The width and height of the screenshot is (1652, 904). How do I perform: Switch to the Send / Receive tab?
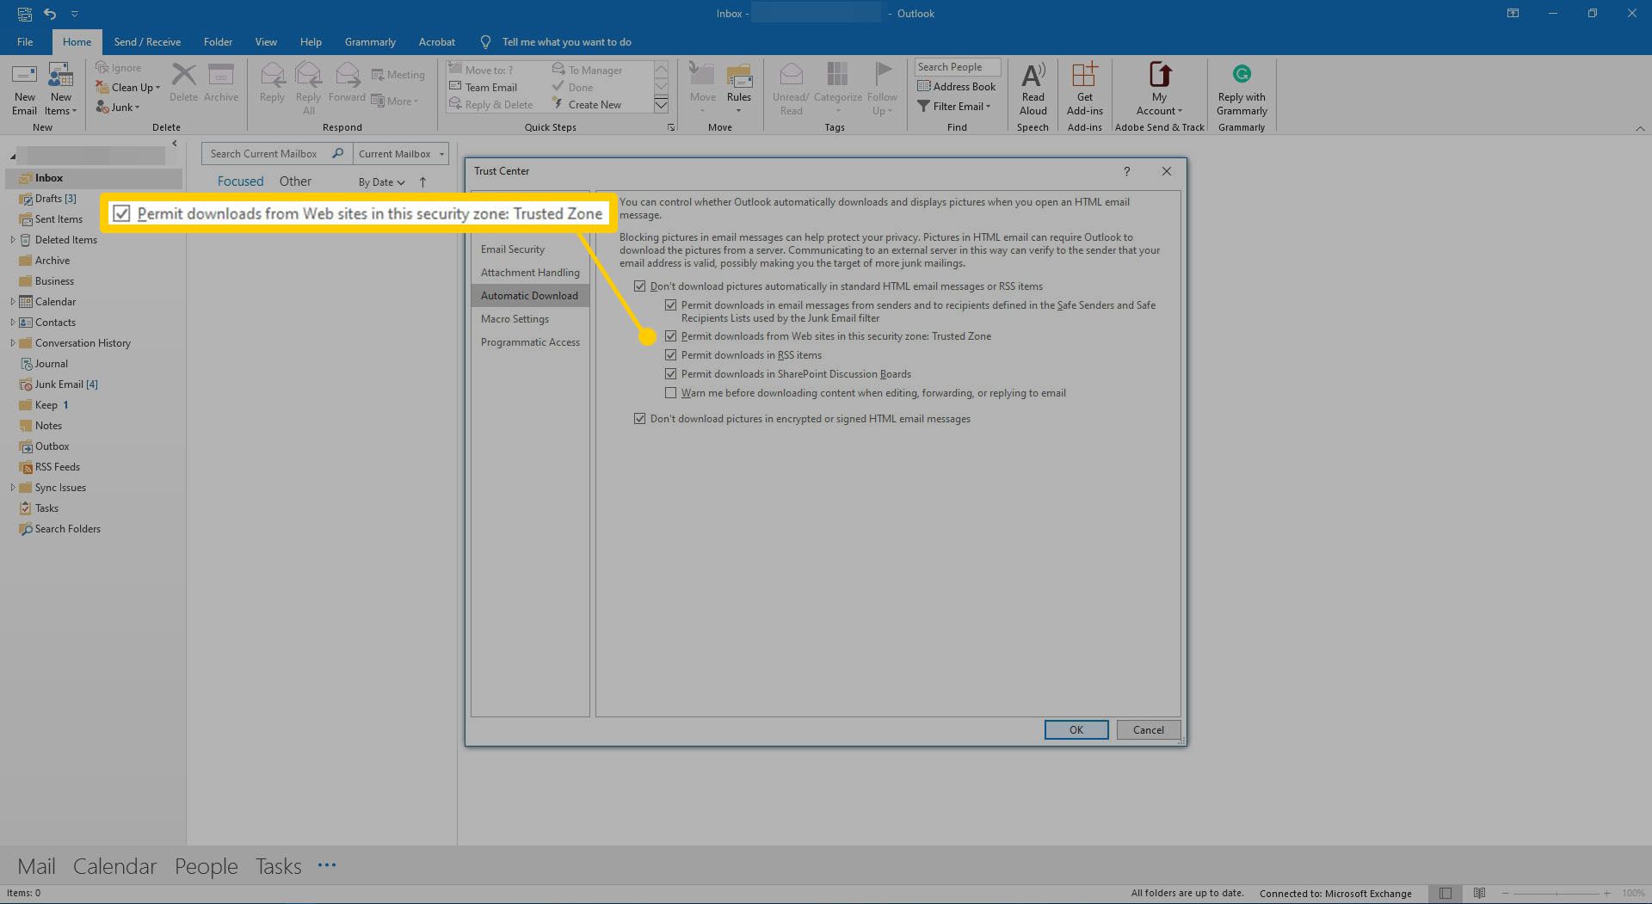coord(147,41)
